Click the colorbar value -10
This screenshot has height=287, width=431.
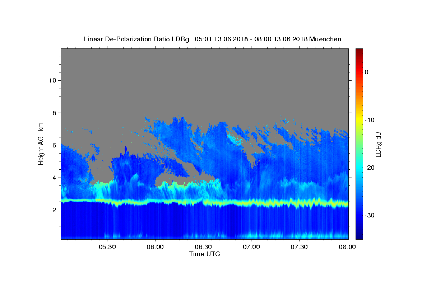(x=370, y=120)
